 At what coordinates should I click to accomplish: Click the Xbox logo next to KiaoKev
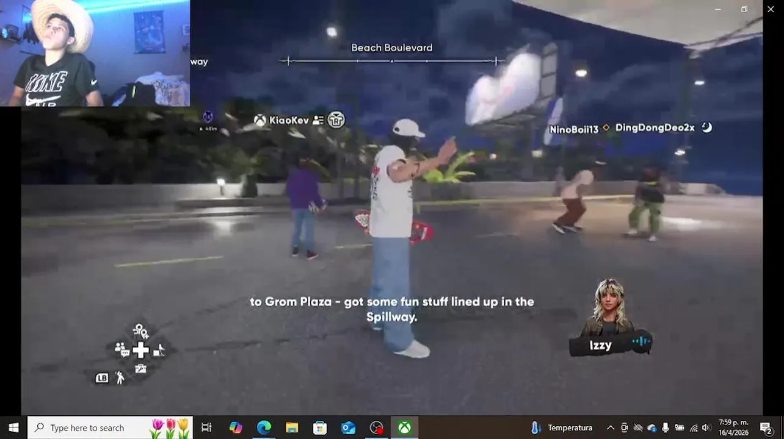[x=260, y=120]
